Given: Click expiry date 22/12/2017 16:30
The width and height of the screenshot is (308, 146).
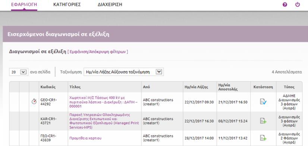Looking at the screenshot, I should point(199,121).
